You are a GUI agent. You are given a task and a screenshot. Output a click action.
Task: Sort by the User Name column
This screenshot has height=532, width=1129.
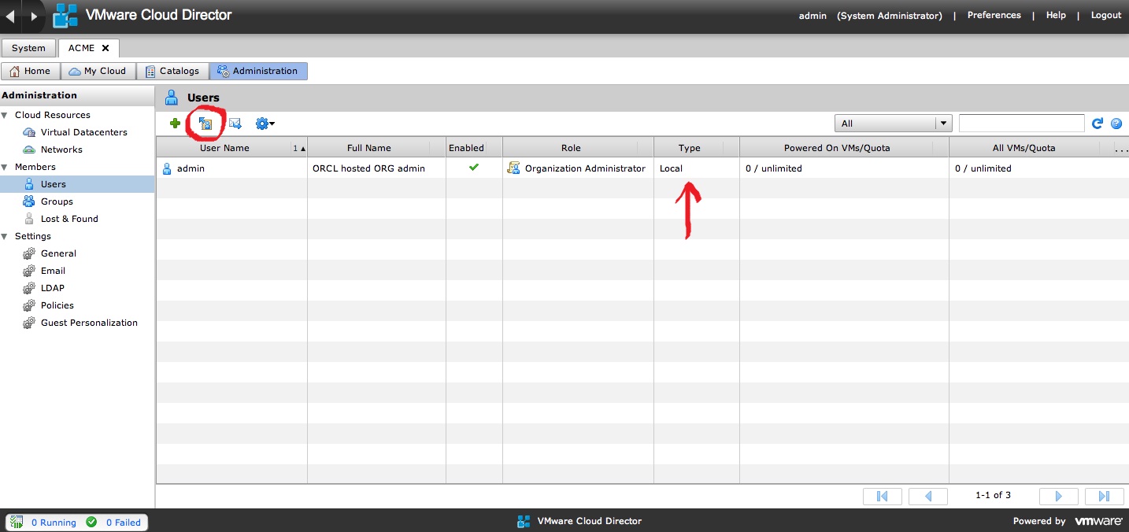(x=231, y=148)
